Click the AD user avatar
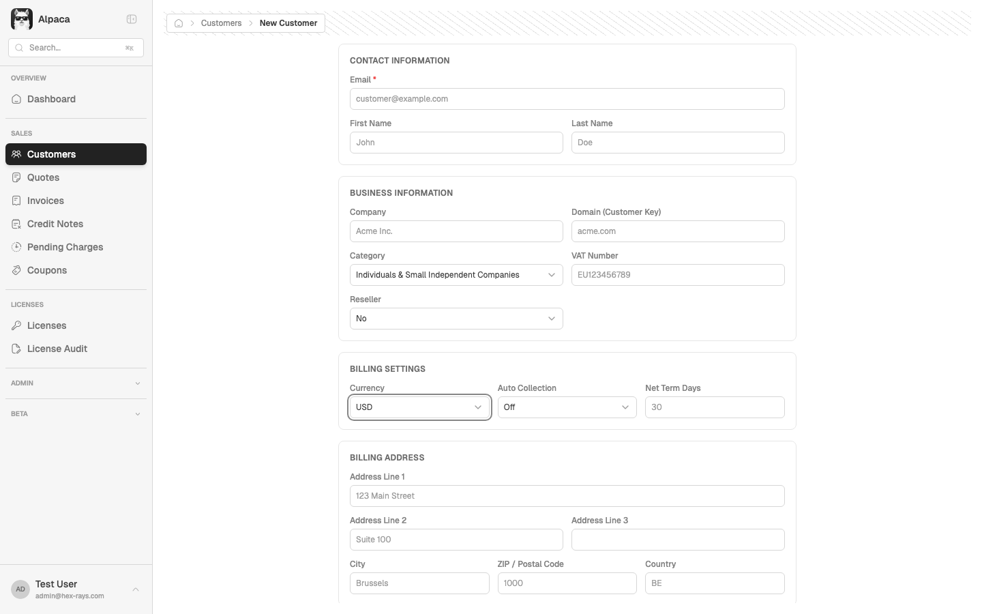The image size is (982, 614). (x=20, y=589)
